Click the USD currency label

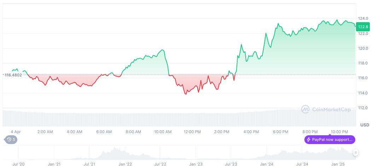click(365, 125)
